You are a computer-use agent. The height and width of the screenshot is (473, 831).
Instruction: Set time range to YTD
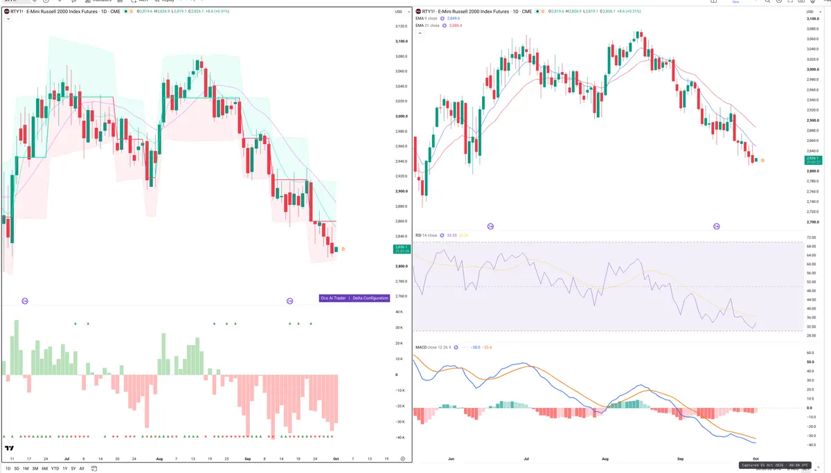(x=55, y=469)
